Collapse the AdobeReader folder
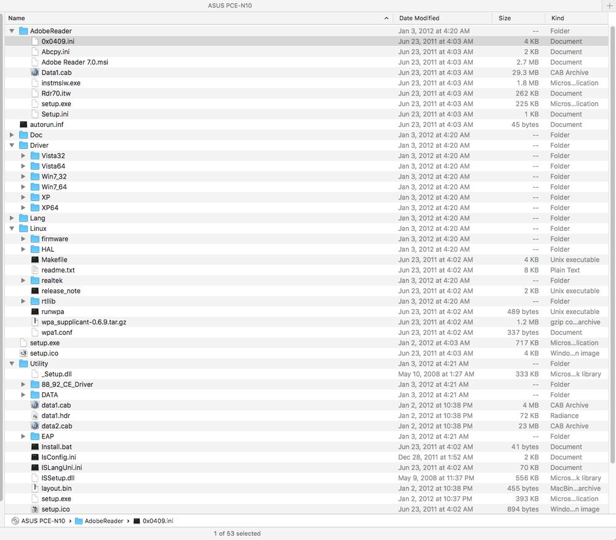 [12, 31]
